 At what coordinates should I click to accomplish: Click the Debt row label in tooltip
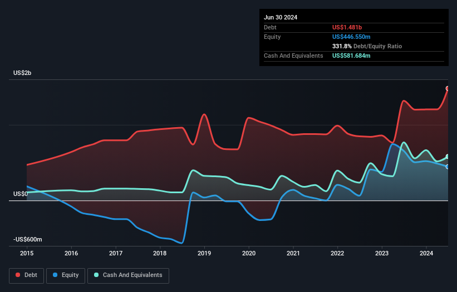point(270,27)
